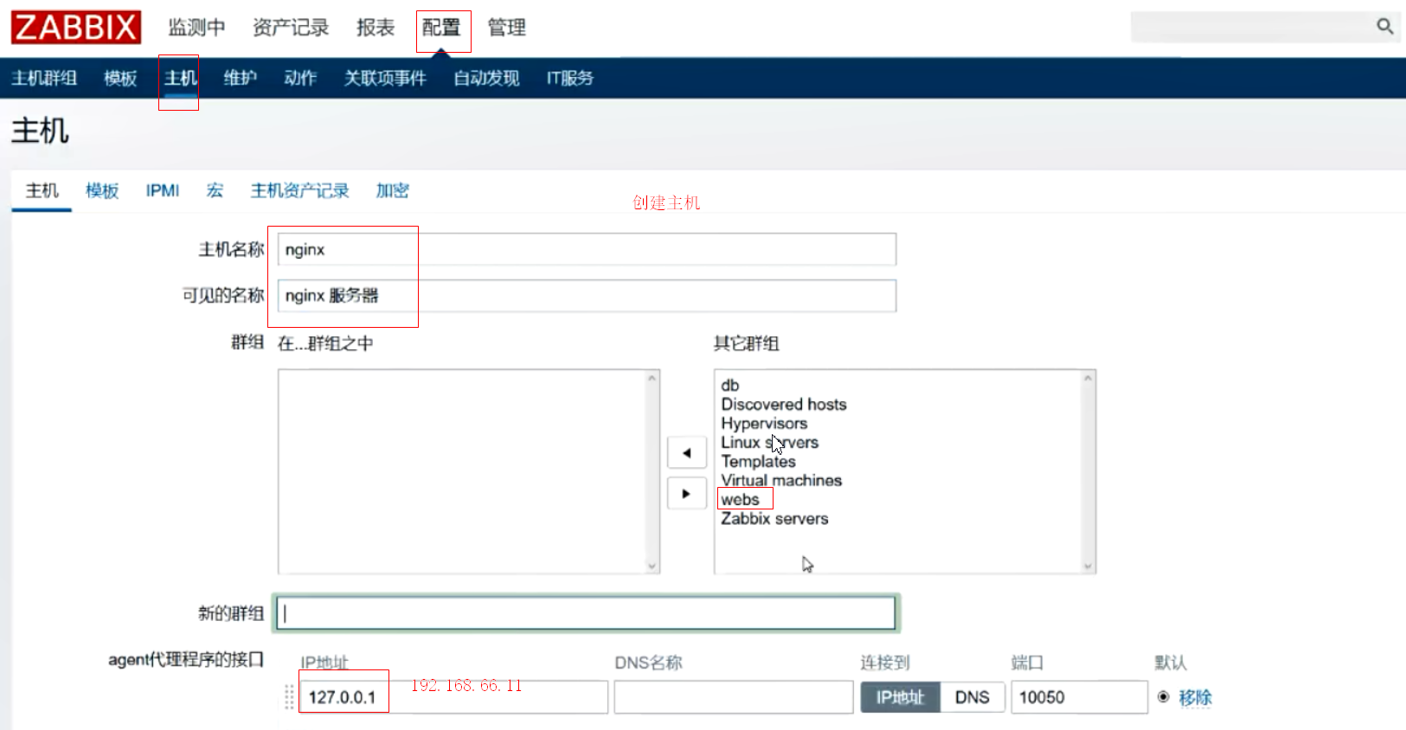Click scroll-up arrow of in-groups list
Image resolution: width=1406 pixels, height=730 pixels.
[x=652, y=378]
